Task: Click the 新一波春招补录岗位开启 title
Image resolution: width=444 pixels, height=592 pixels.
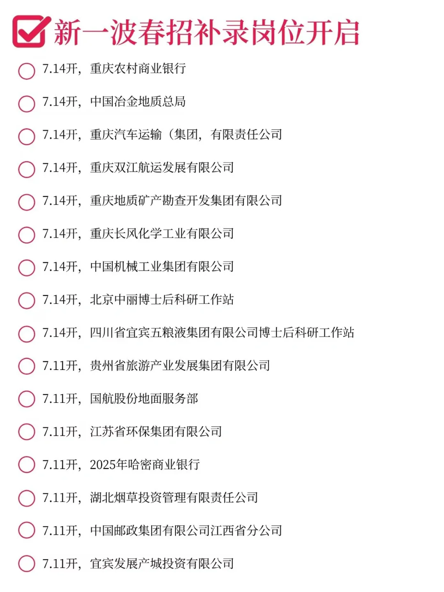Action: [x=206, y=32]
